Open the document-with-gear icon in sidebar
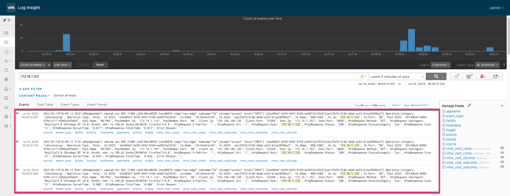Screen dimensions: 510x196 coord(6,98)
